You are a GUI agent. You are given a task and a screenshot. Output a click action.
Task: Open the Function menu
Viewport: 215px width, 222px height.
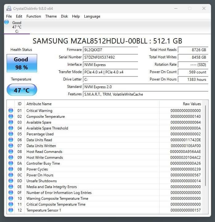click(34, 16)
